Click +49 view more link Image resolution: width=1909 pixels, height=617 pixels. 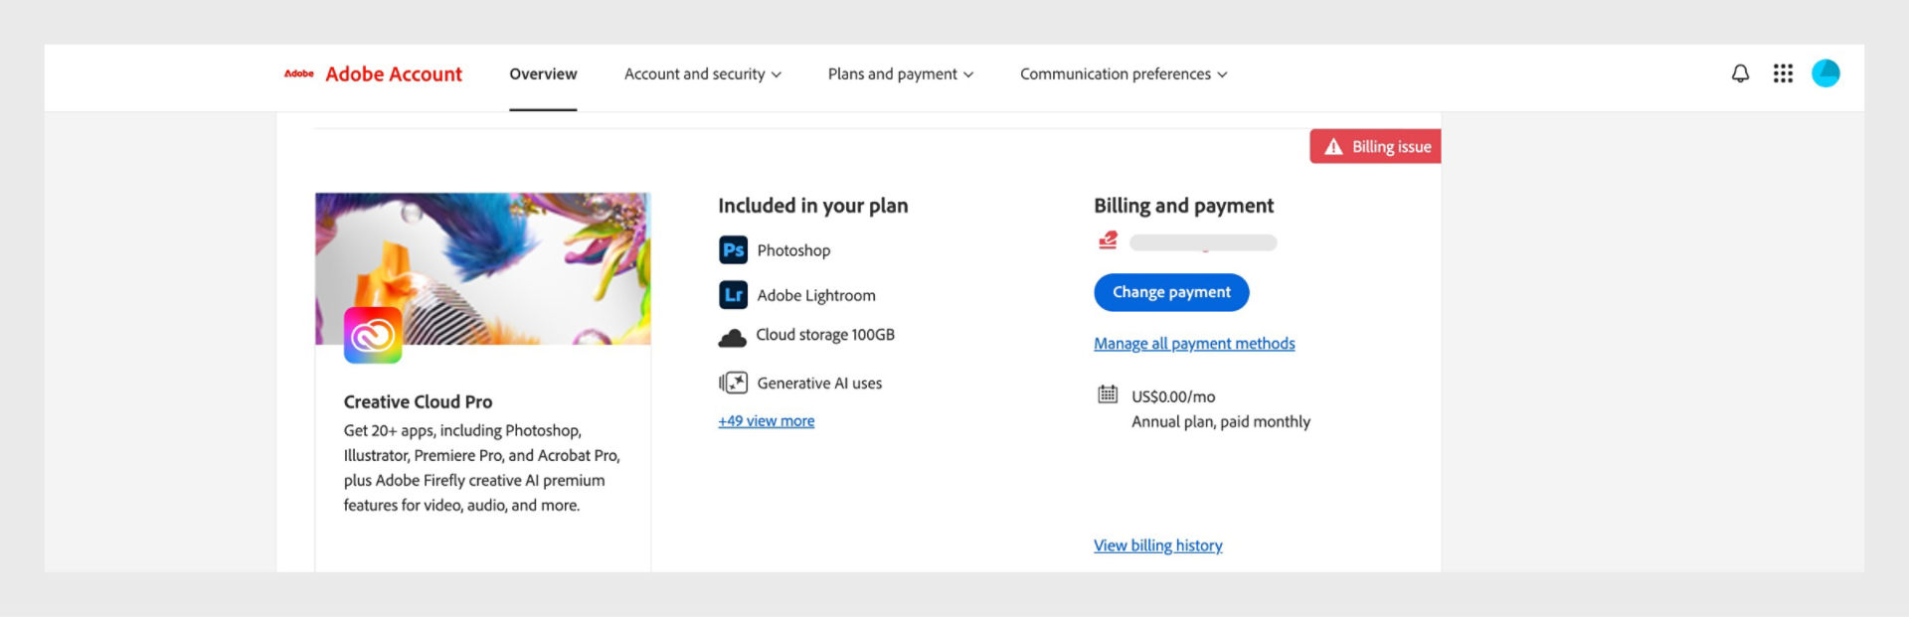pyautogui.click(x=767, y=421)
